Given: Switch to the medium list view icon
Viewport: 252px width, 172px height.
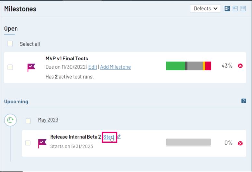Looking at the screenshot, I should click(x=235, y=9).
